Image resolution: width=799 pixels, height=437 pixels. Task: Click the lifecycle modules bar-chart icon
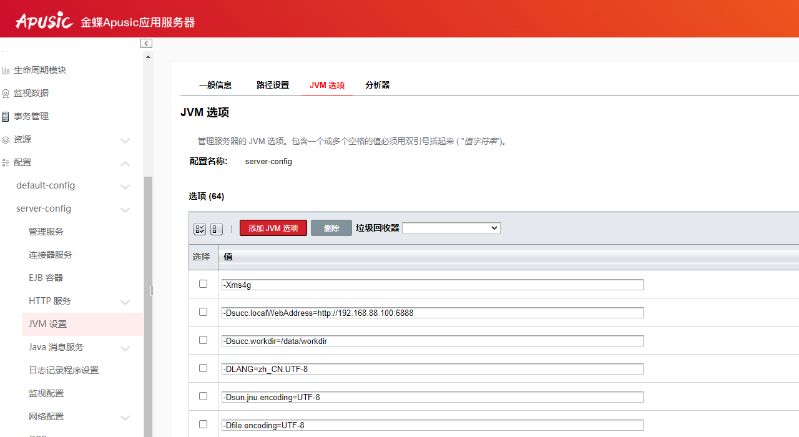tap(6, 69)
